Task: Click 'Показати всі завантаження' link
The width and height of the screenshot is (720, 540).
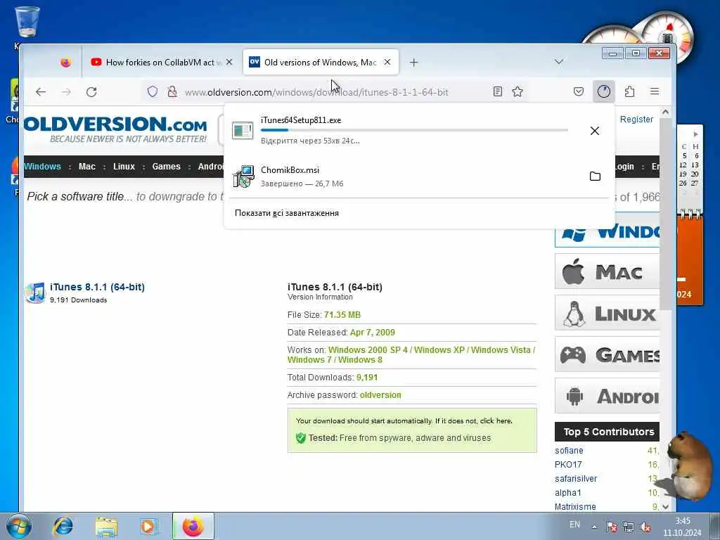Action: pyautogui.click(x=287, y=213)
